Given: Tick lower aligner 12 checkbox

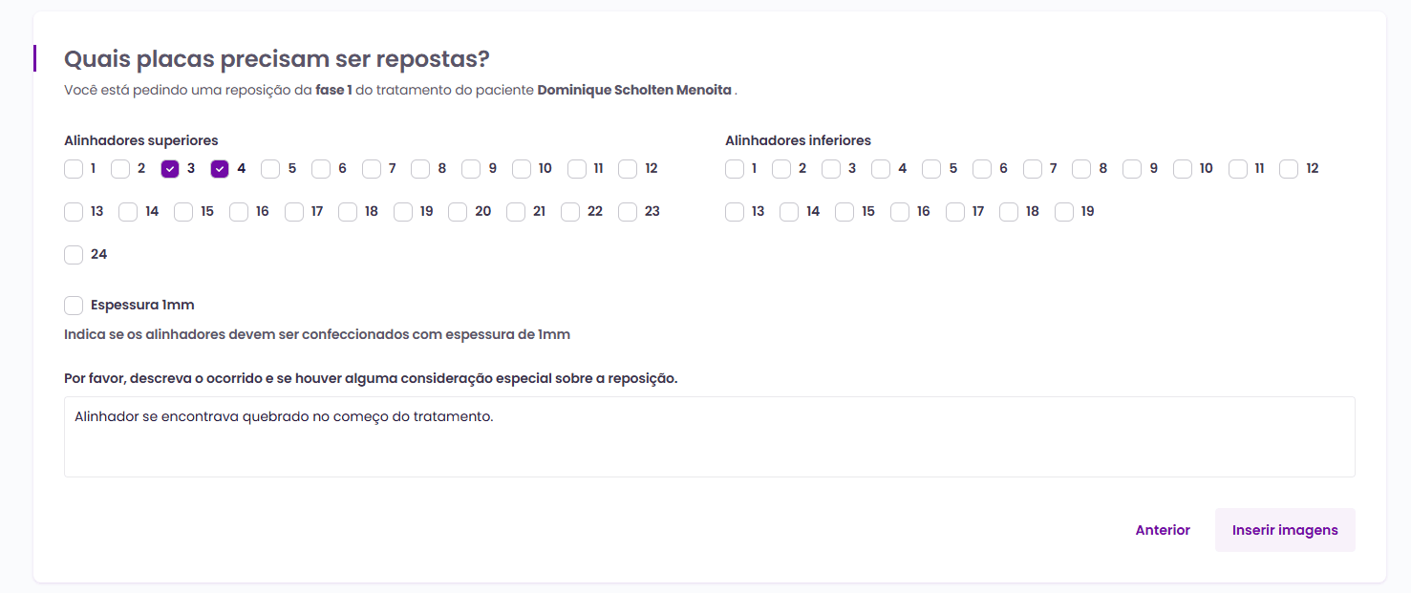Looking at the screenshot, I should coord(1289,169).
